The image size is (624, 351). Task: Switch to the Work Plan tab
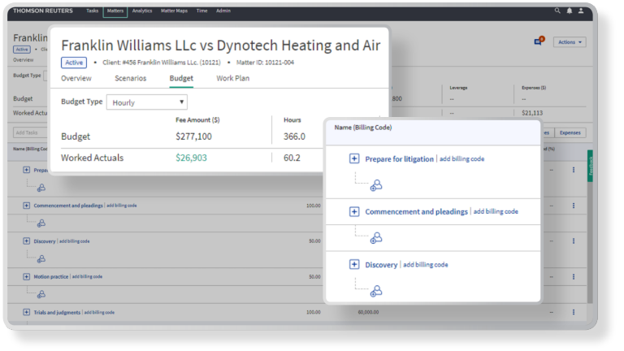click(x=232, y=79)
